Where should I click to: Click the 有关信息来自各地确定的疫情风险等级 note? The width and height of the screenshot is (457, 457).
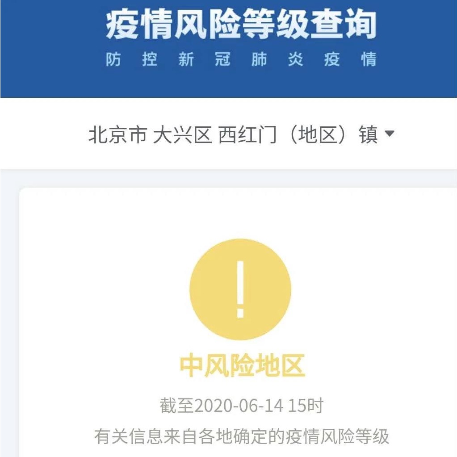pos(241,436)
